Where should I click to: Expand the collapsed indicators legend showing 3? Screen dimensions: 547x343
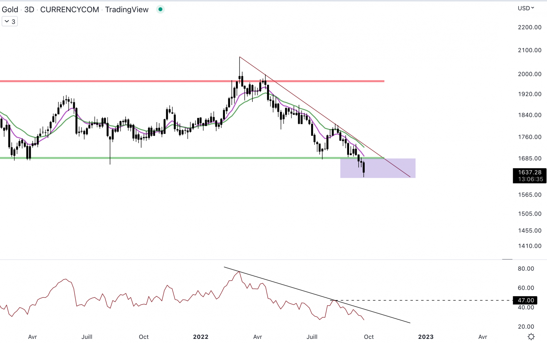click(x=10, y=22)
